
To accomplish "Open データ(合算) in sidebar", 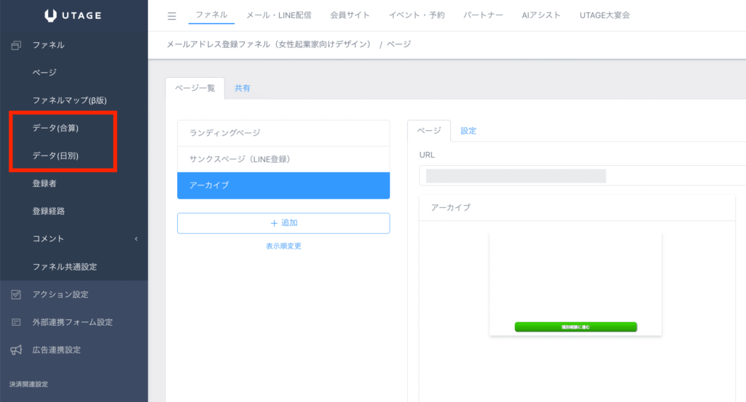I will 55,128.
